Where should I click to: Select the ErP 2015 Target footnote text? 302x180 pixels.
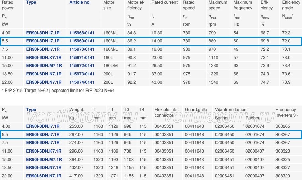pos(58,91)
